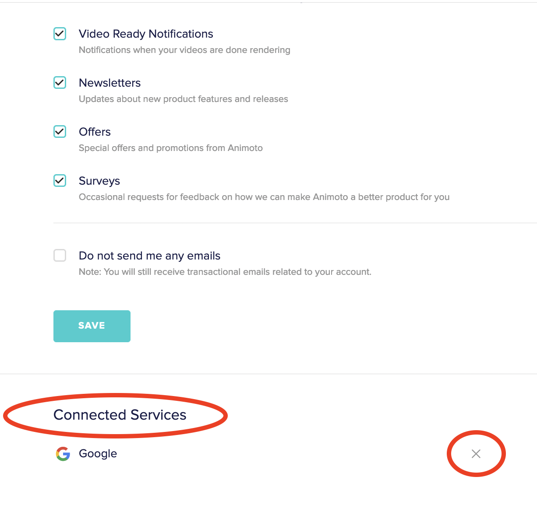Viewport: 537px width, 512px height.
Task: Click the transactional emails note text
Action: 225,272
